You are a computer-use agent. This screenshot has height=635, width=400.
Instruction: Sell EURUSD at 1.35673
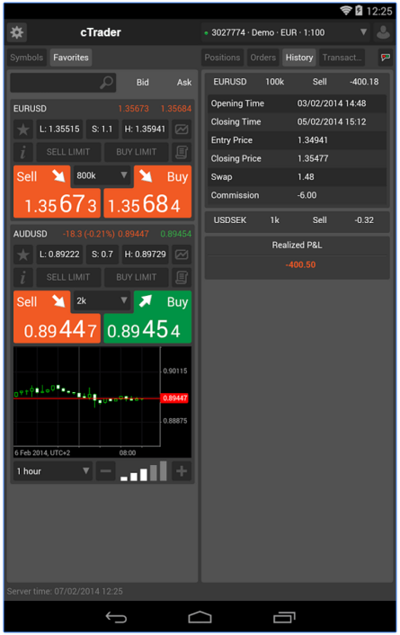[57, 192]
